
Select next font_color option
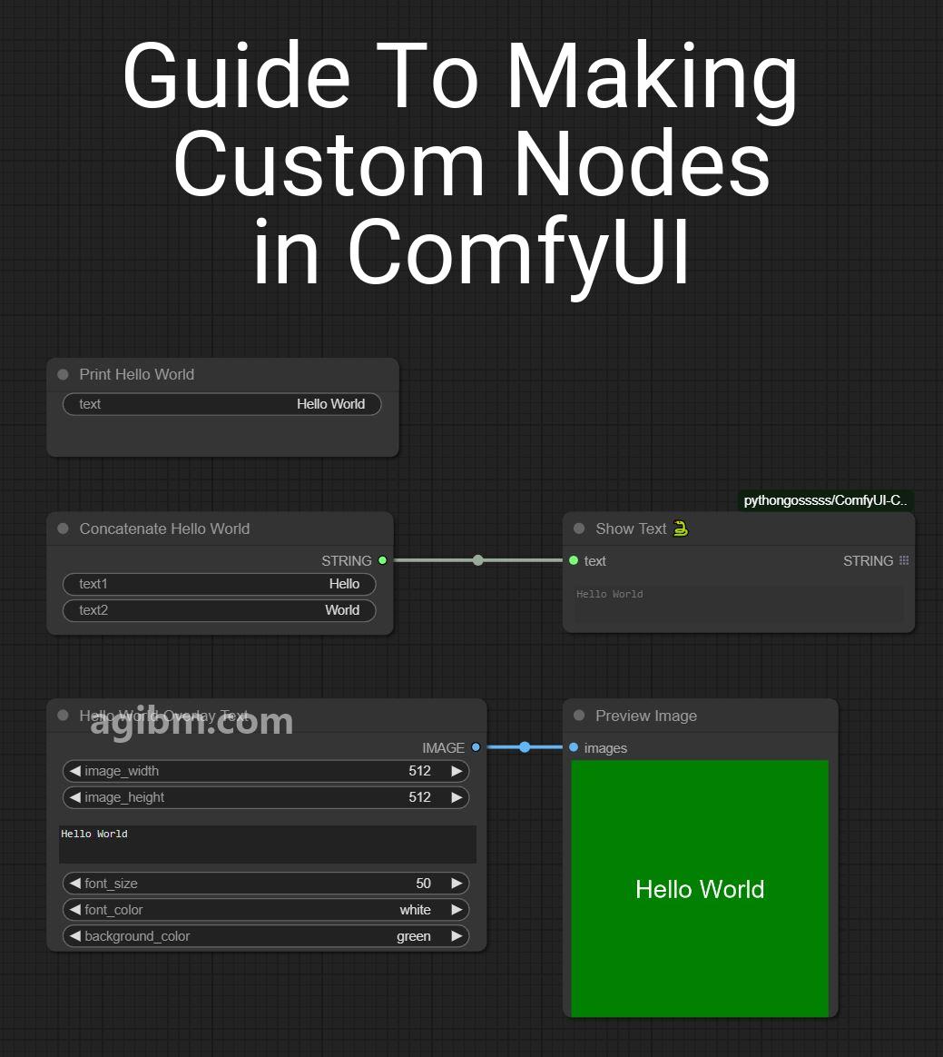coord(457,909)
